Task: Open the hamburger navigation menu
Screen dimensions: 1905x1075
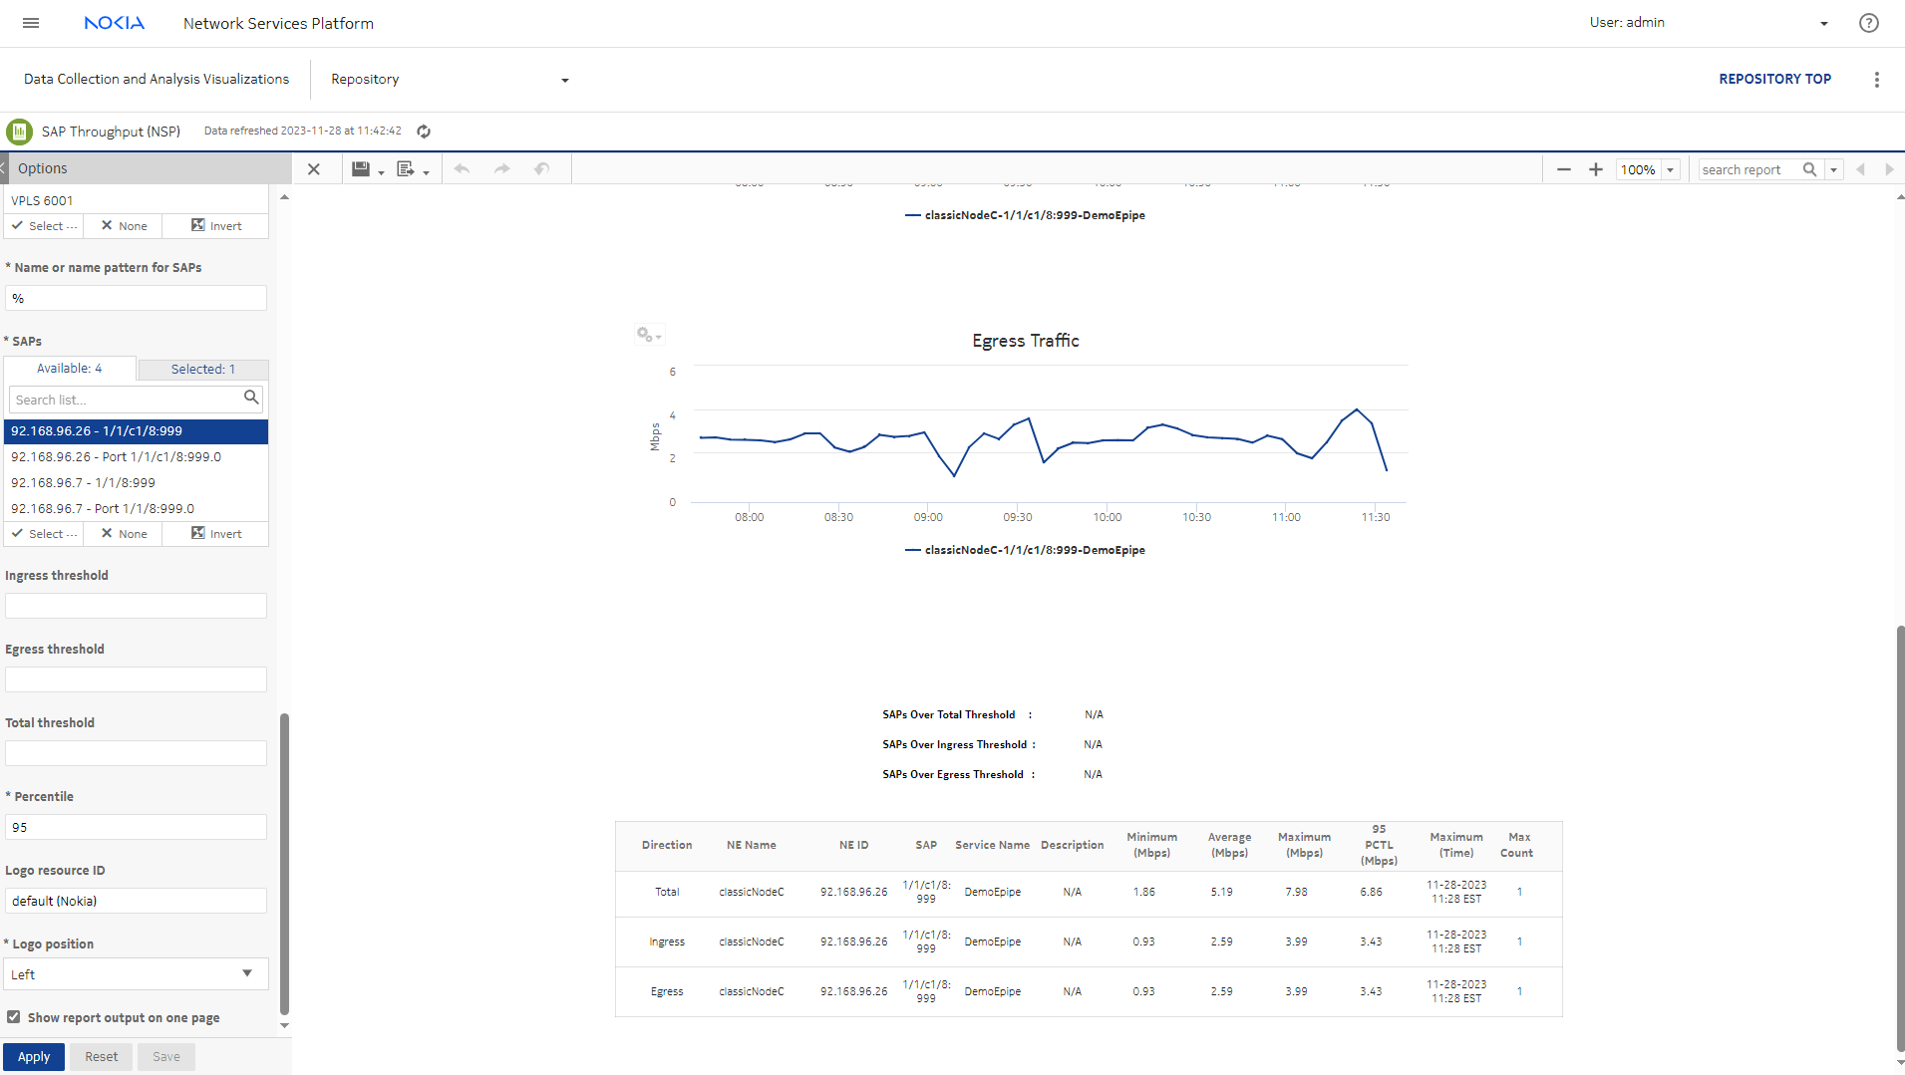Action: click(x=31, y=23)
